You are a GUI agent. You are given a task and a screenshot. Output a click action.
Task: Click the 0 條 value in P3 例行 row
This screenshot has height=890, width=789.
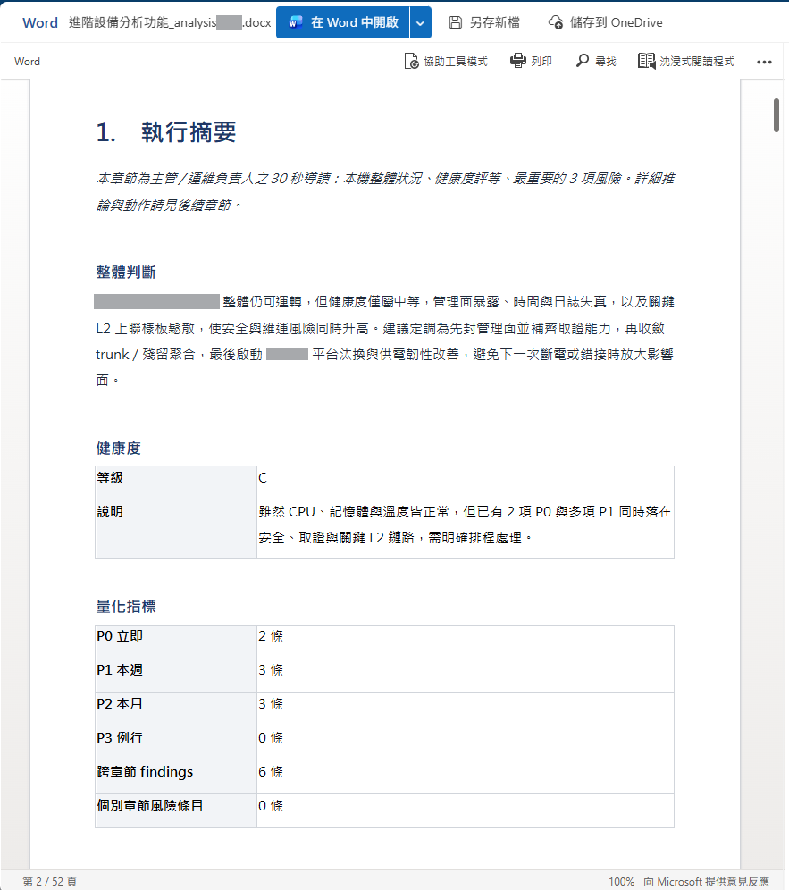[271, 738]
